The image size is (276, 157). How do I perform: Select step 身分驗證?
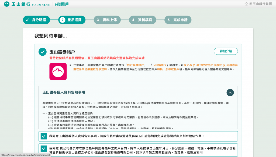tap(36, 20)
